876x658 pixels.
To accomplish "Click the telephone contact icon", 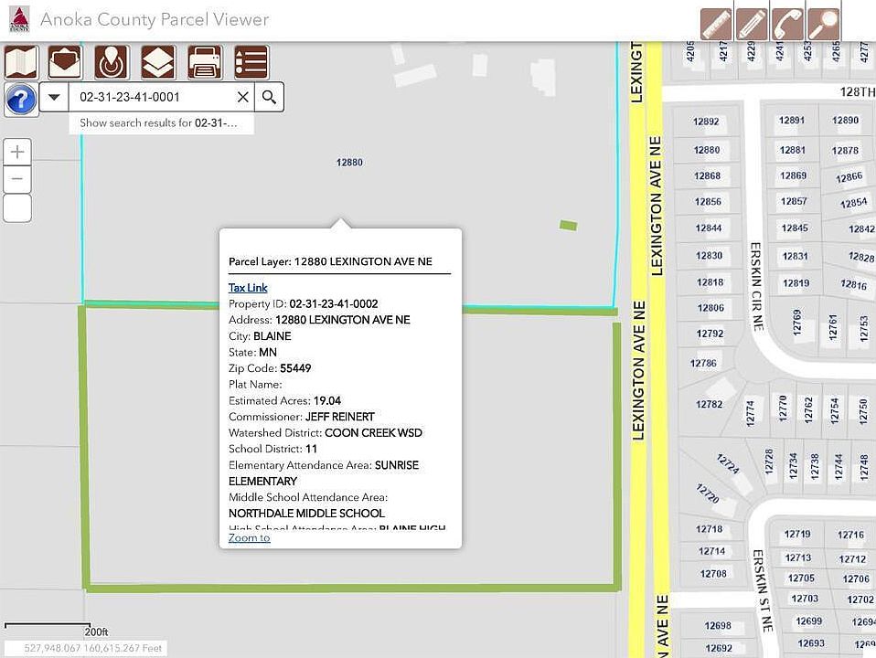I will 787,24.
